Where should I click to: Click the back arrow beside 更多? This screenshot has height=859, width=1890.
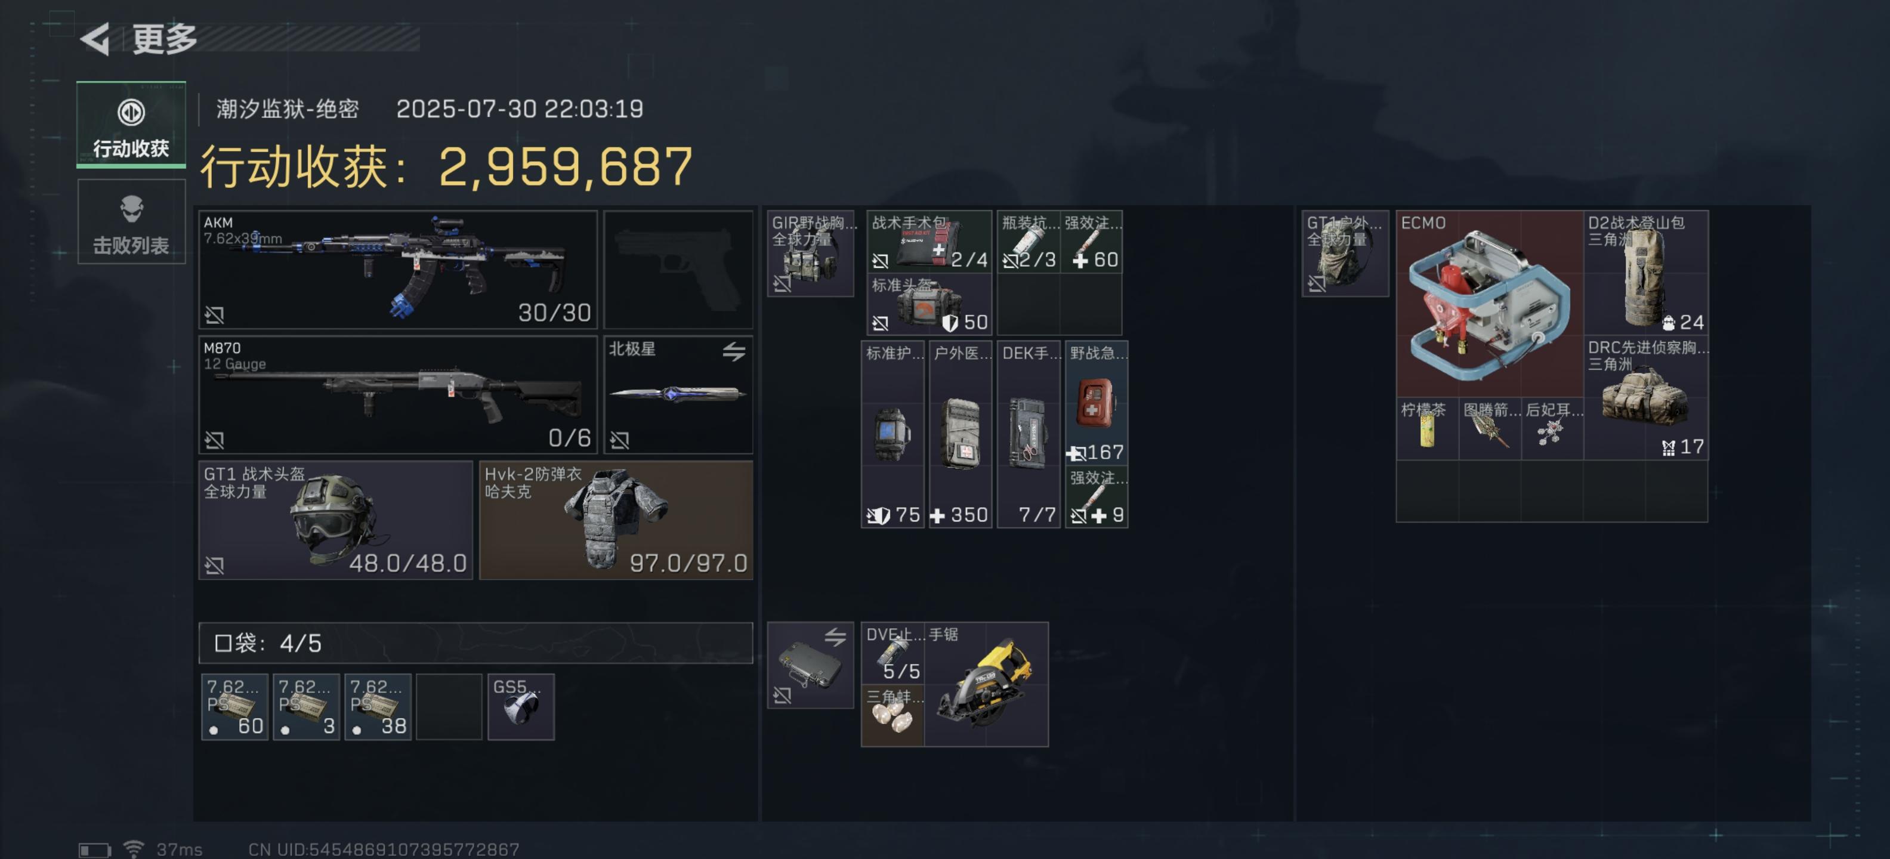point(95,39)
